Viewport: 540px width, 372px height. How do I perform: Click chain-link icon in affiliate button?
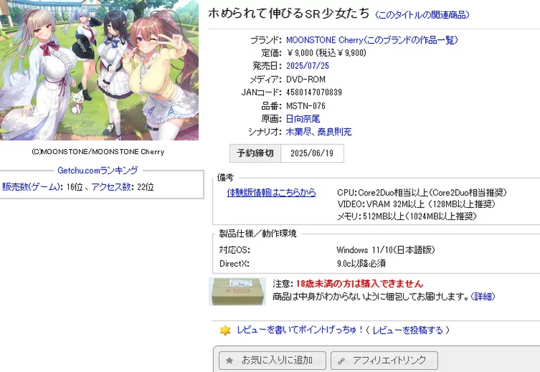(342, 361)
